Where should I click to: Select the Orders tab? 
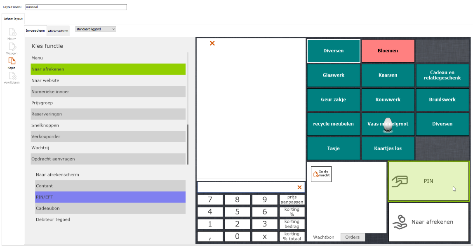click(353, 237)
